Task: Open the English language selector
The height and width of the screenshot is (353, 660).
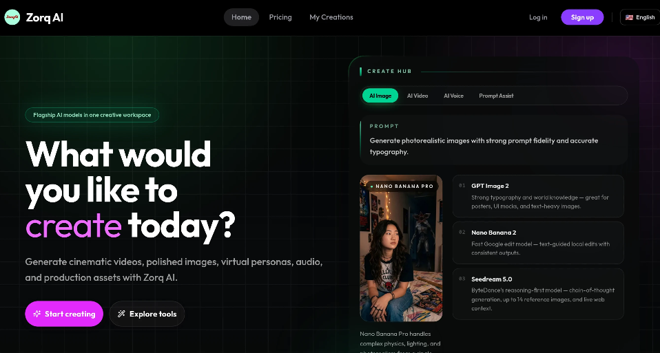Action: tap(640, 17)
